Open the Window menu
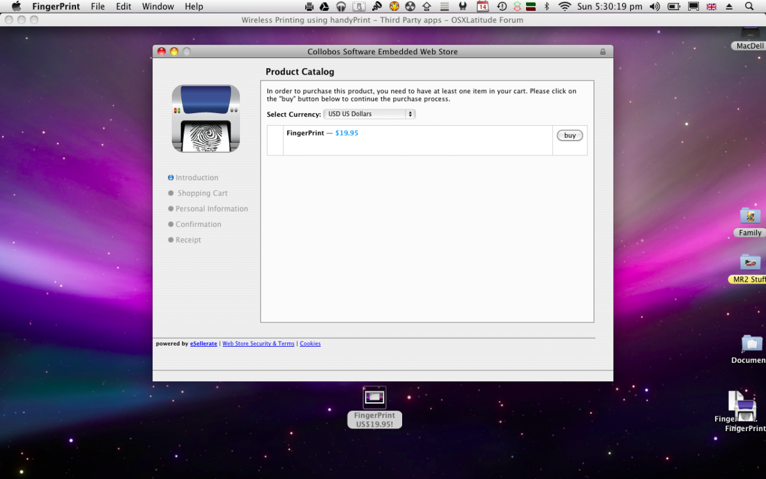Screen dimensions: 766x479 coord(158,6)
